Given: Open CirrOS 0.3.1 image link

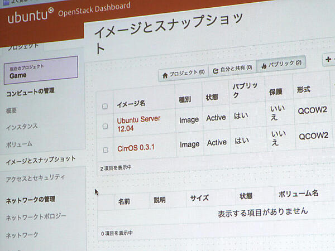Looking at the screenshot, I should click(136, 148).
